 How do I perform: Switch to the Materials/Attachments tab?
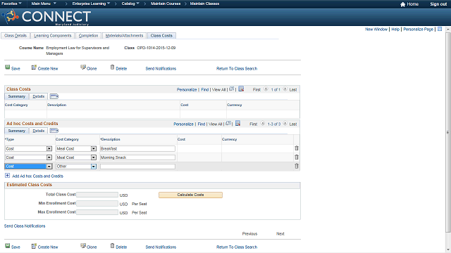pos(124,36)
